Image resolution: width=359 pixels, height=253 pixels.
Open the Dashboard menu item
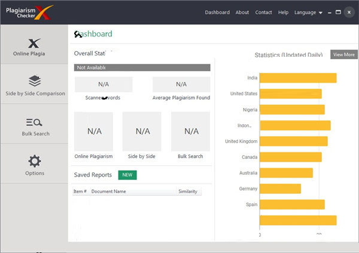[x=217, y=13]
